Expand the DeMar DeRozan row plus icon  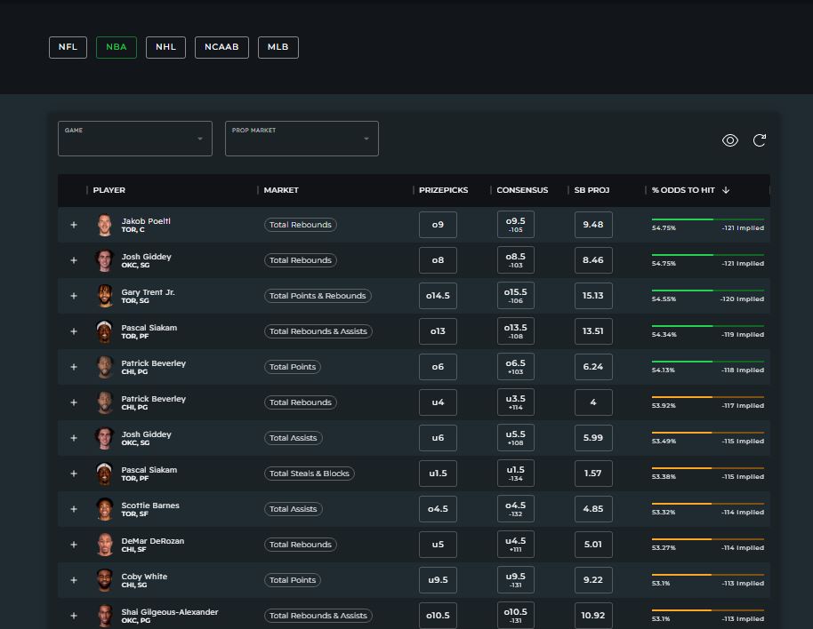click(74, 545)
